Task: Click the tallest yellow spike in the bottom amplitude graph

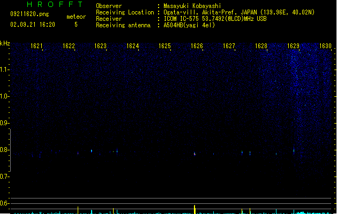Action: coord(194,210)
